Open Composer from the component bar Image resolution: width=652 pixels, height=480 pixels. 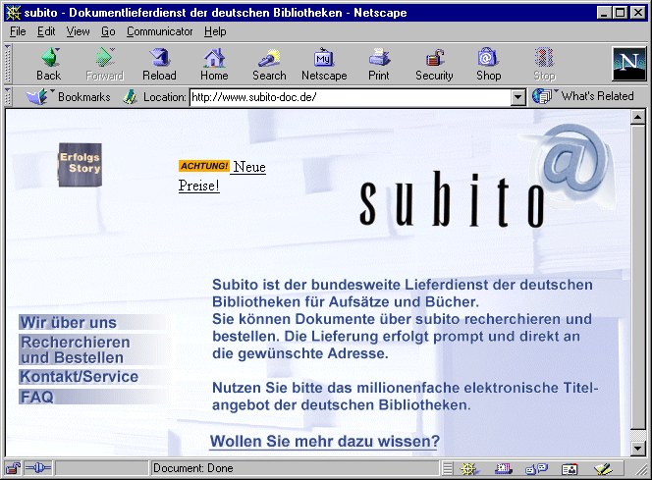tap(603, 469)
